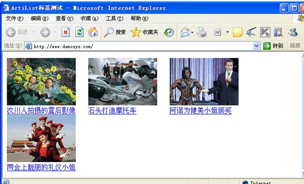The width and height of the screenshot is (304, 184).
Task: Click the IE icon in title bar
Action: point(6,8)
